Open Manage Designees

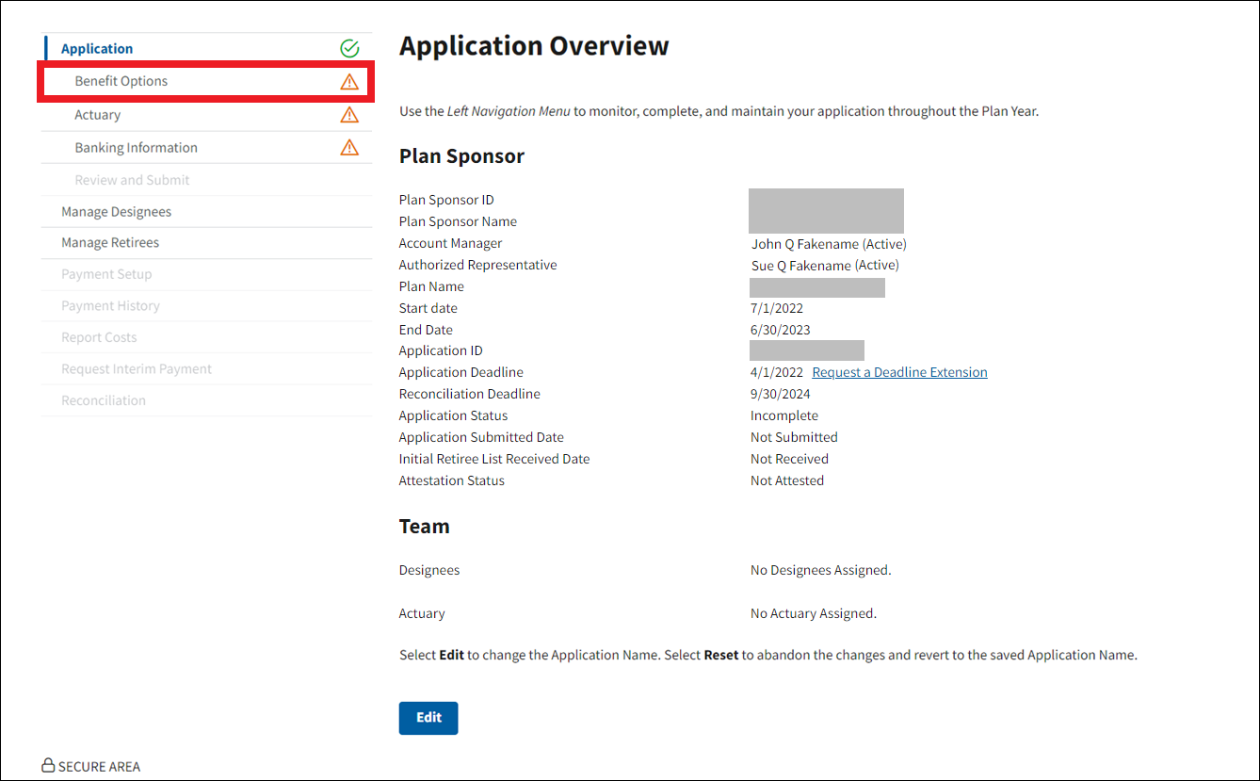[116, 212]
